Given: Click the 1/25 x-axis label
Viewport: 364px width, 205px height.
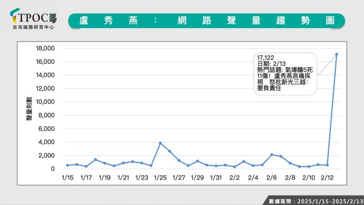Looking at the screenshot, I should coord(161,178).
